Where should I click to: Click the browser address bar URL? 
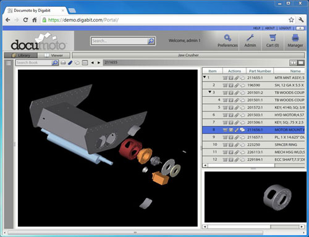(83, 20)
